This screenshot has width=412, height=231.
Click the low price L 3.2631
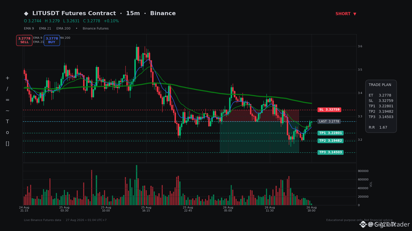point(71,21)
